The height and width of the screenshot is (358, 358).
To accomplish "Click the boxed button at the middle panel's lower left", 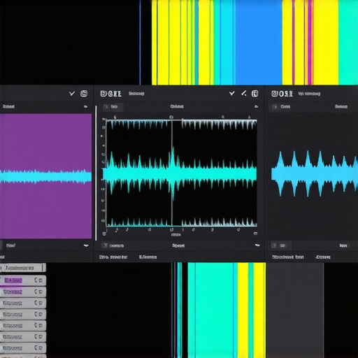I will 113,245.
